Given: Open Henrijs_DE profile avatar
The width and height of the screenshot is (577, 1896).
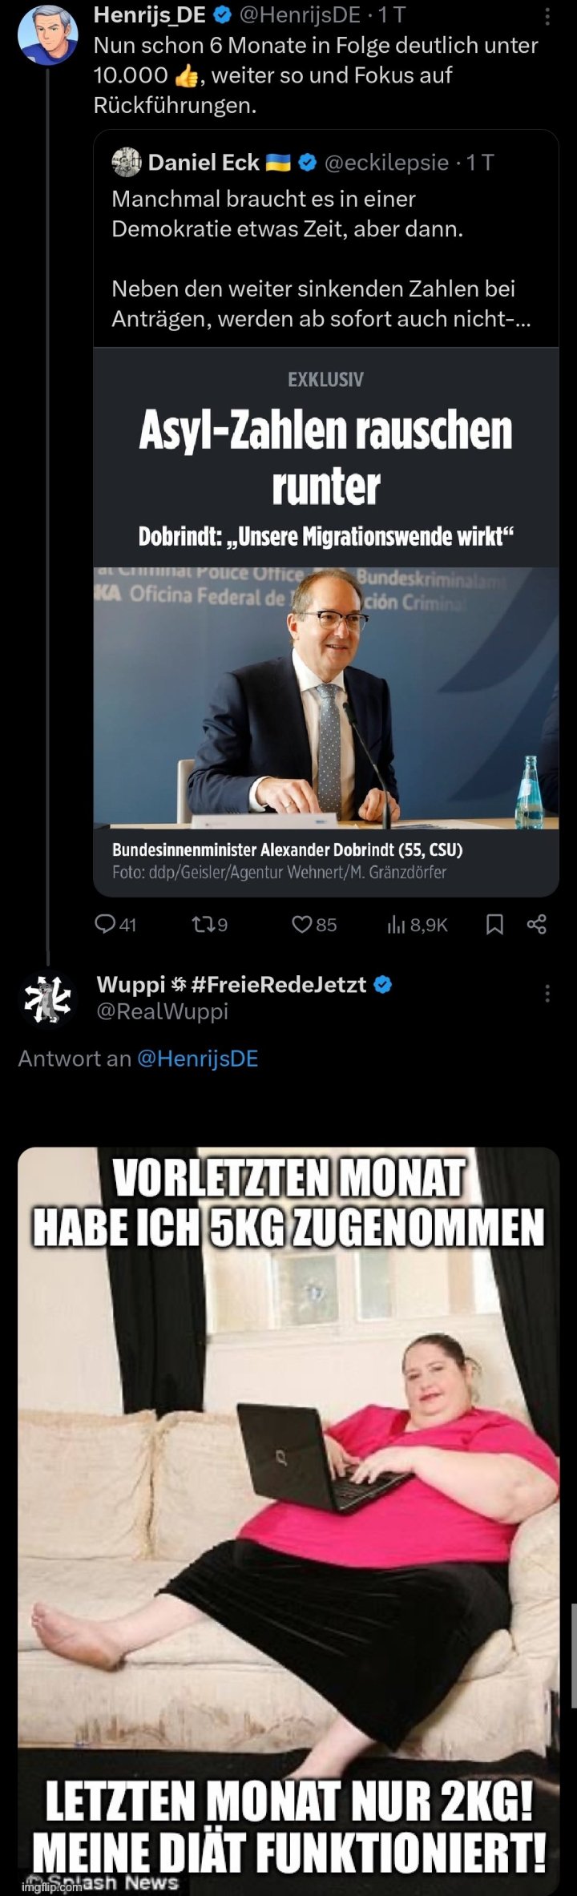Looking at the screenshot, I should coord(48,34).
